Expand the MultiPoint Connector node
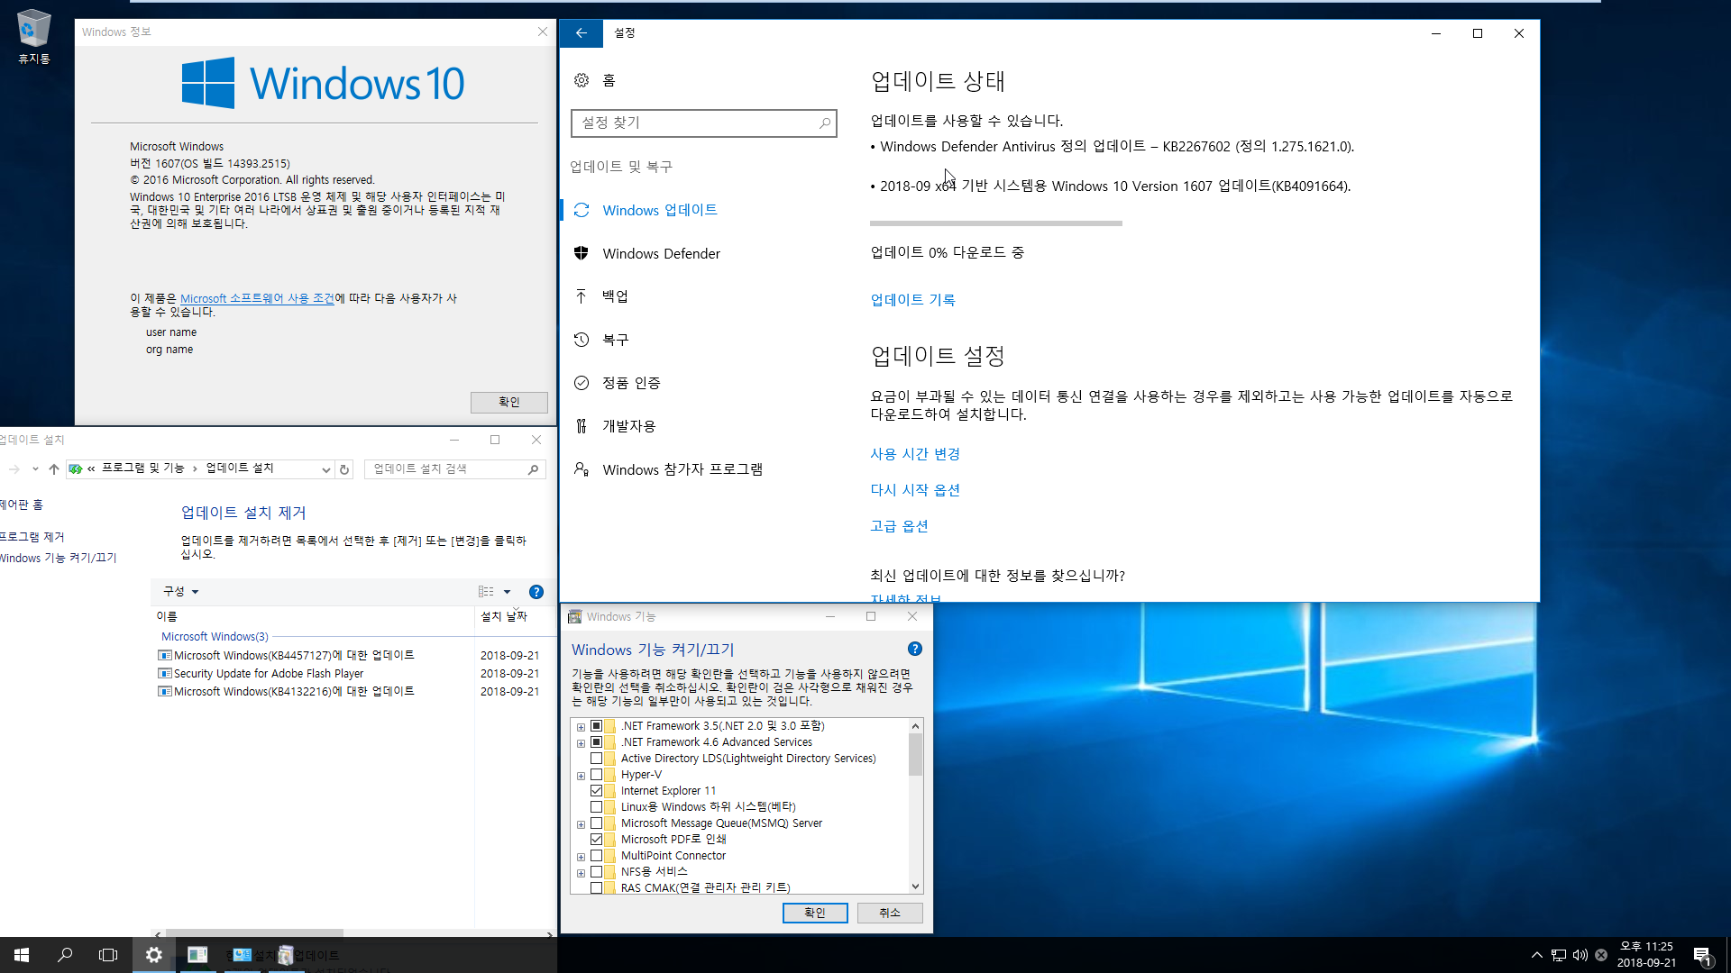The height and width of the screenshot is (973, 1731). click(x=581, y=857)
